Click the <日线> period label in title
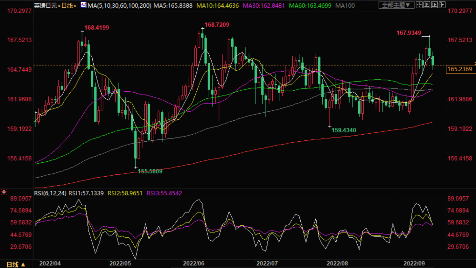 point(67,6)
